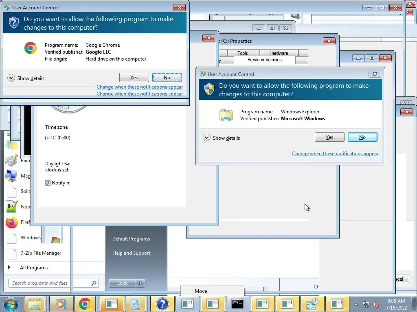Switch to the Command Prompt taskbar item

point(237,304)
